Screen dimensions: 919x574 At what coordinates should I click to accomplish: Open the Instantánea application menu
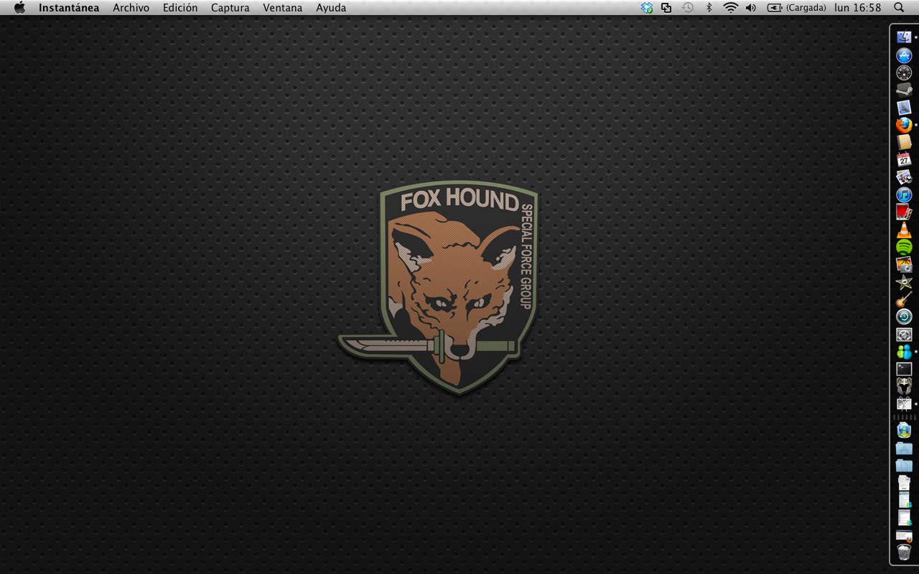69,8
